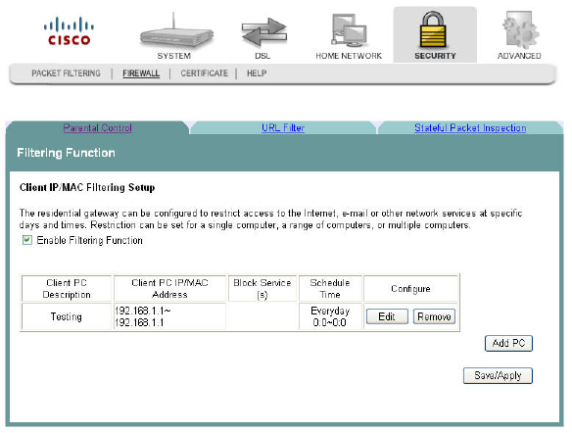Select the Security padlock icon
This screenshot has width=572, height=433.
433,30
